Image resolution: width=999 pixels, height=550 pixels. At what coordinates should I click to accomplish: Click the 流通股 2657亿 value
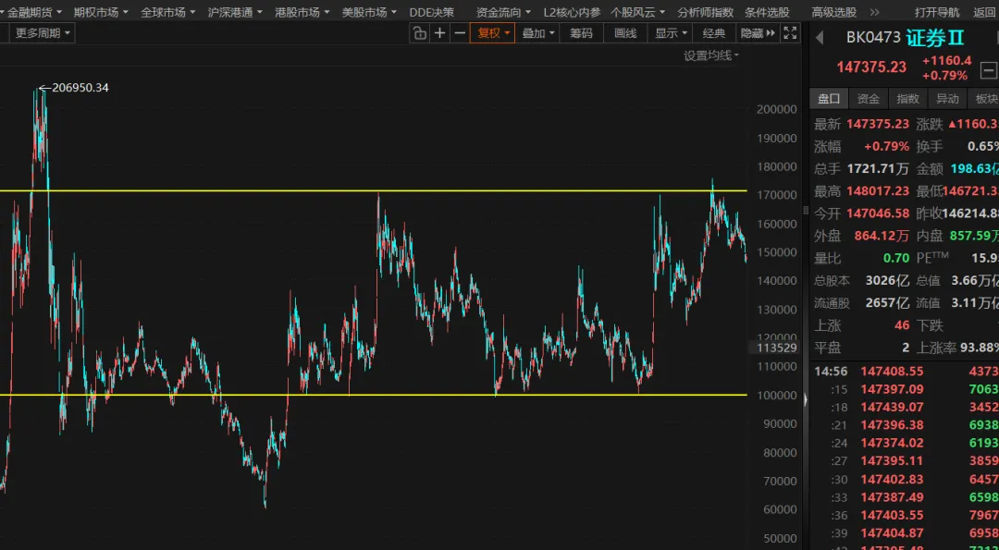click(887, 303)
